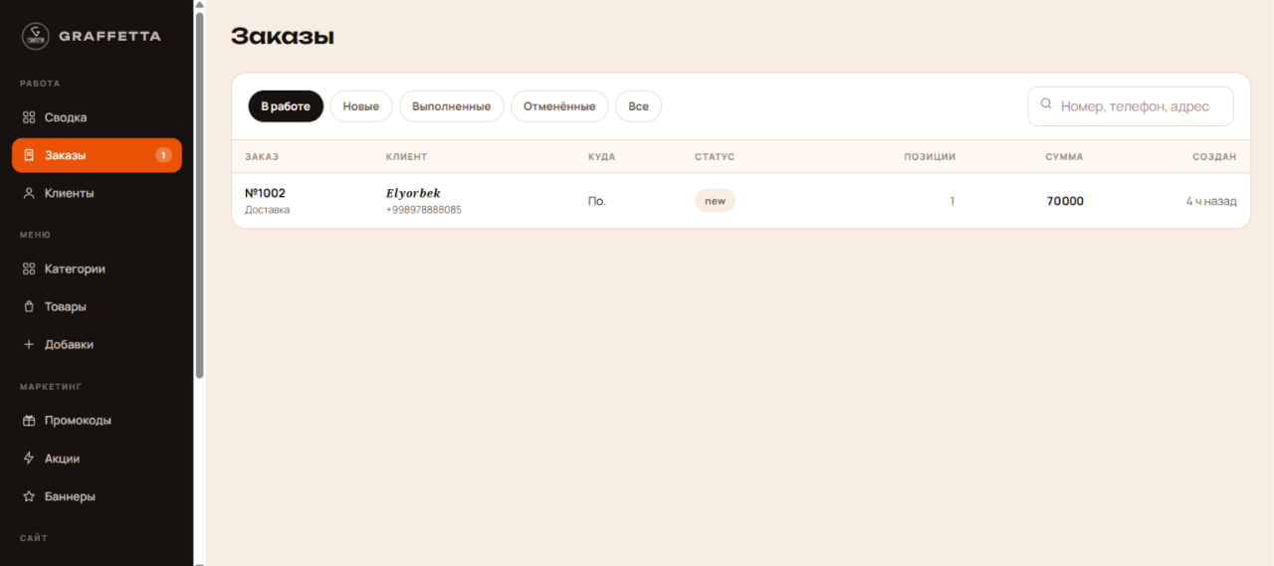Click the Акции lightning icon
The height and width of the screenshot is (566, 1274).
click(x=29, y=459)
